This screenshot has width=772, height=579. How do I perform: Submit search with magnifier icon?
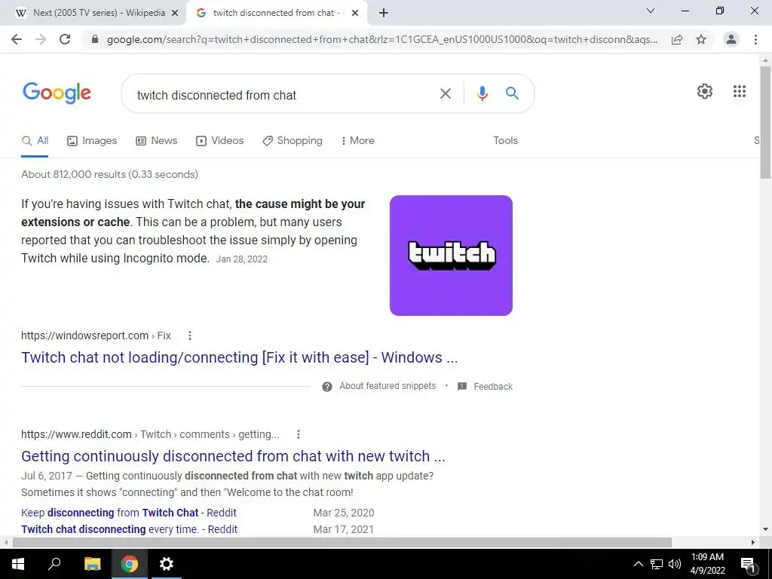(512, 93)
